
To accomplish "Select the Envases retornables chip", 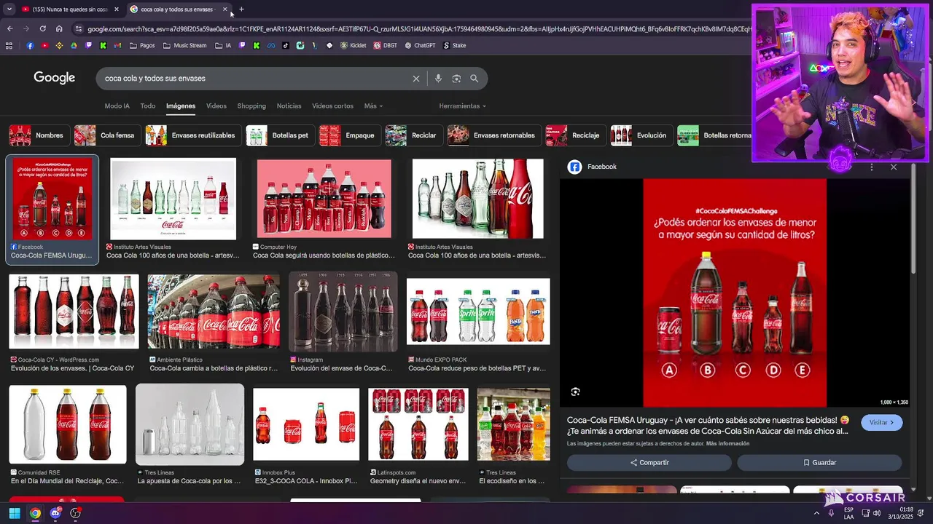I will (493, 135).
